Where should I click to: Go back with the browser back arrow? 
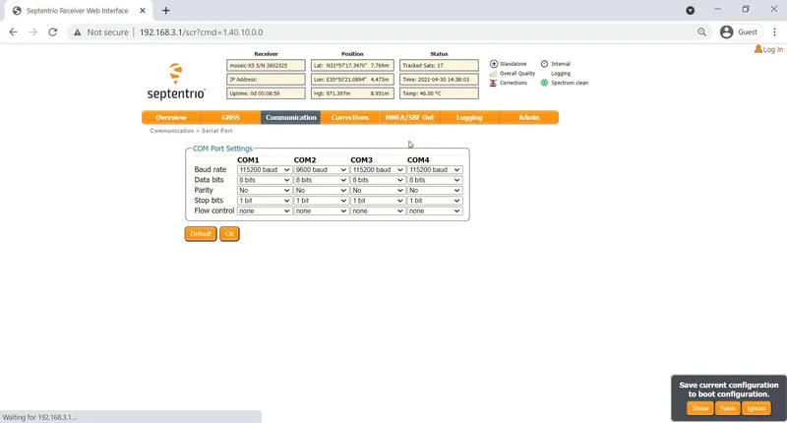pyautogui.click(x=13, y=32)
